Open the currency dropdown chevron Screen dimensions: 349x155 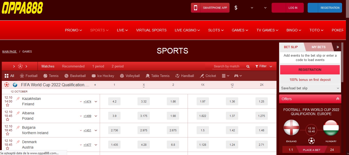pyautogui.click(x=252, y=8)
